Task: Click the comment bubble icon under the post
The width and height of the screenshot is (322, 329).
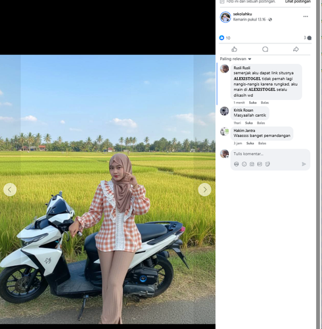Action: [265, 49]
